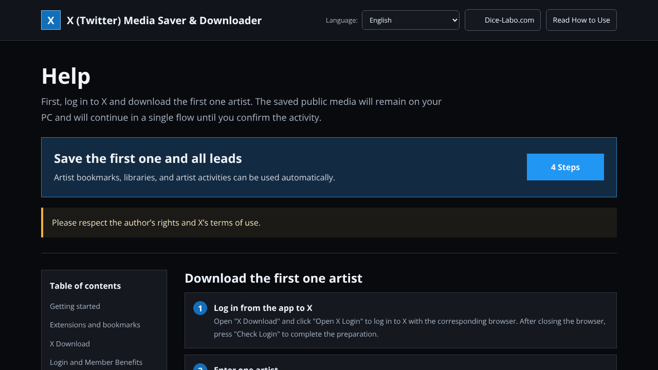The width and height of the screenshot is (658, 370).
Task: Click the blue X logo icon
Action: [x=51, y=20]
